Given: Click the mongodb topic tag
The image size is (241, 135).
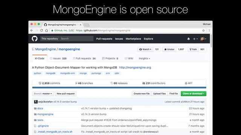Looking at the screenshot, I should (50, 73).
